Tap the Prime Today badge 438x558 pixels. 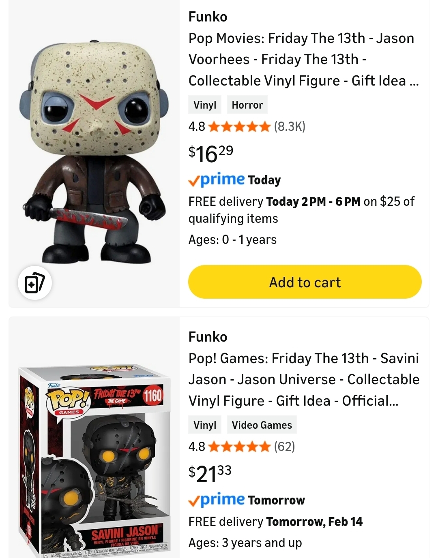click(x=234, y=180)
